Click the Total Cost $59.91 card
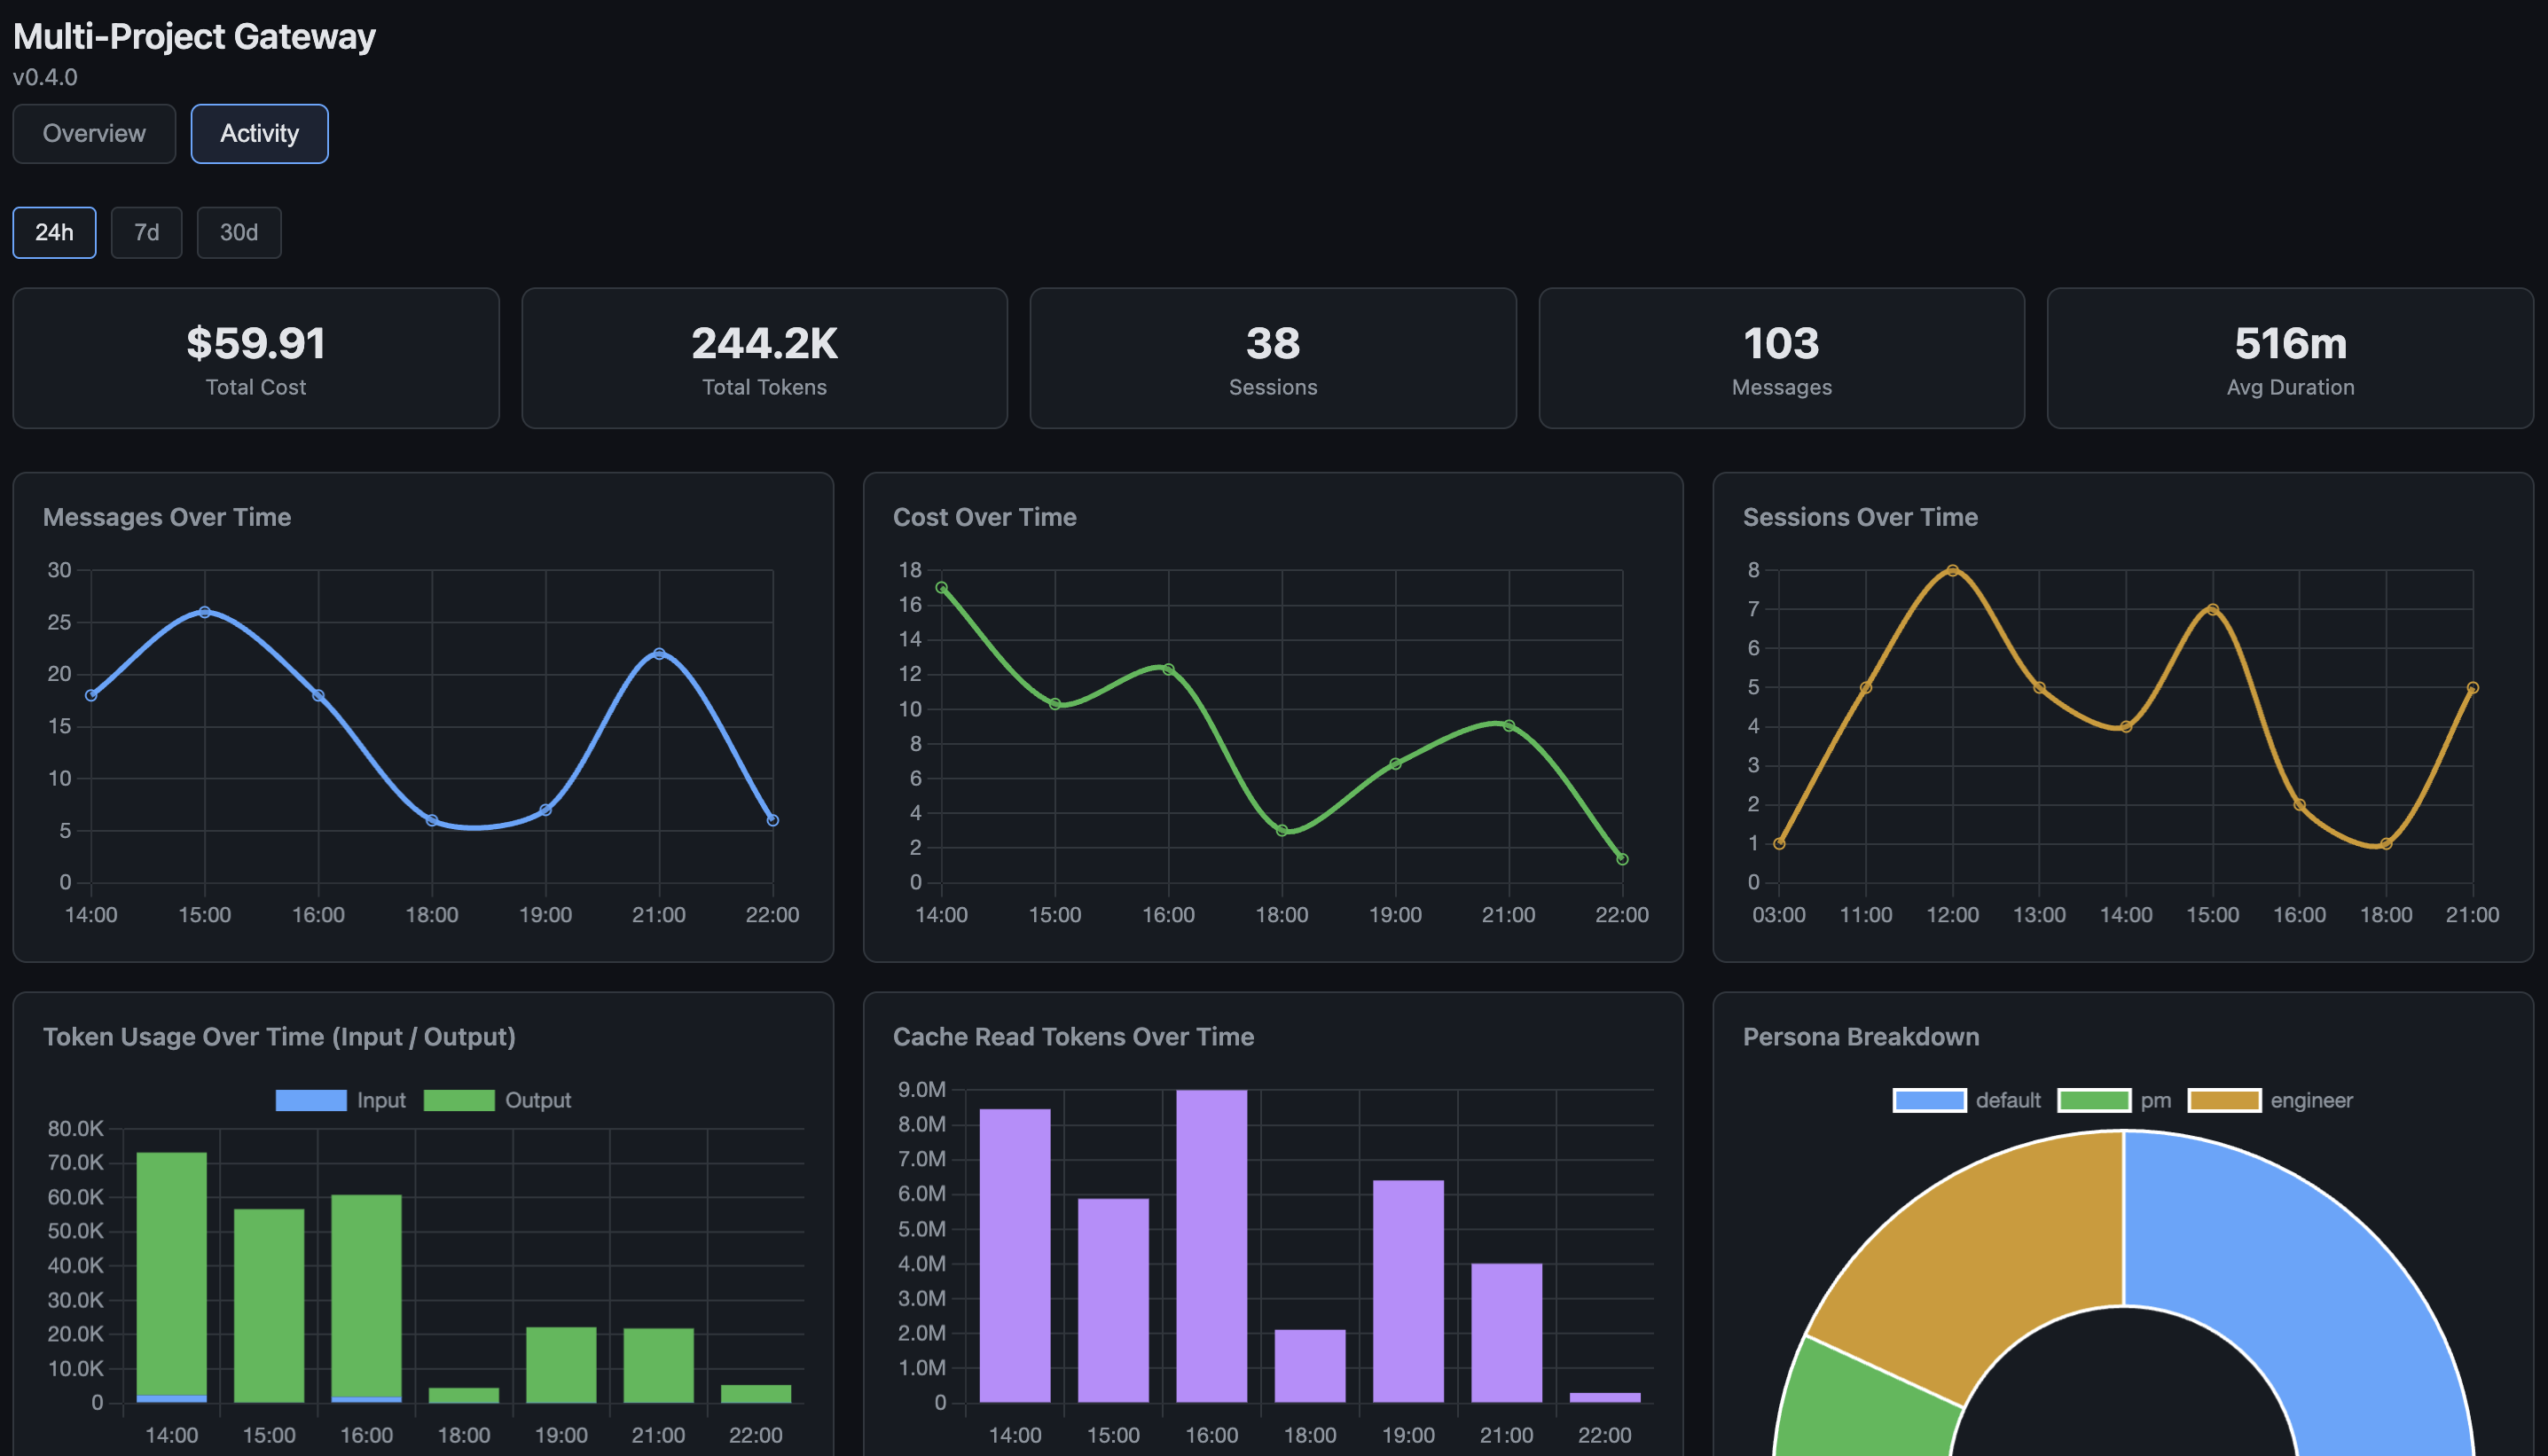This screenshot has height=1456, width=2548. (x=256, y=359)
